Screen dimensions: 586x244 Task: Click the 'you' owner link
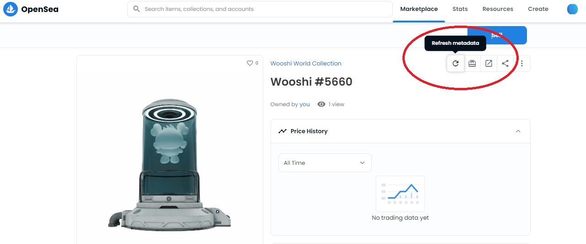point(304,104)
